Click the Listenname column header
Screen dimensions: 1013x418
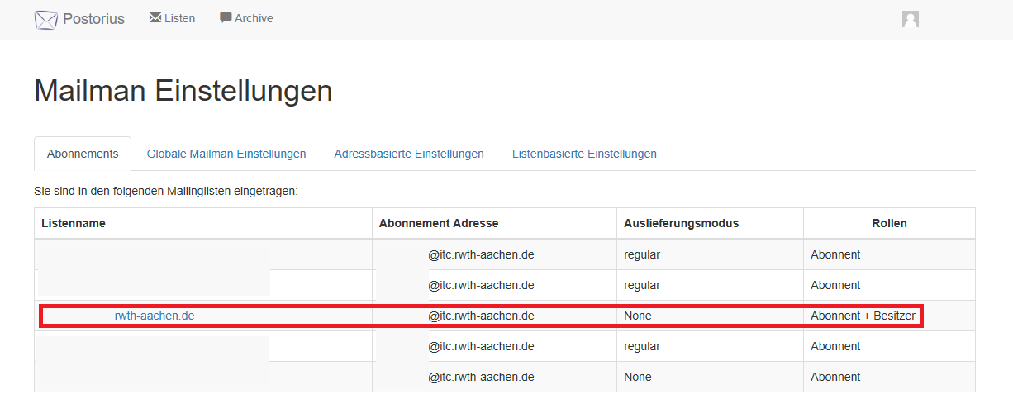tap(74, 223)
